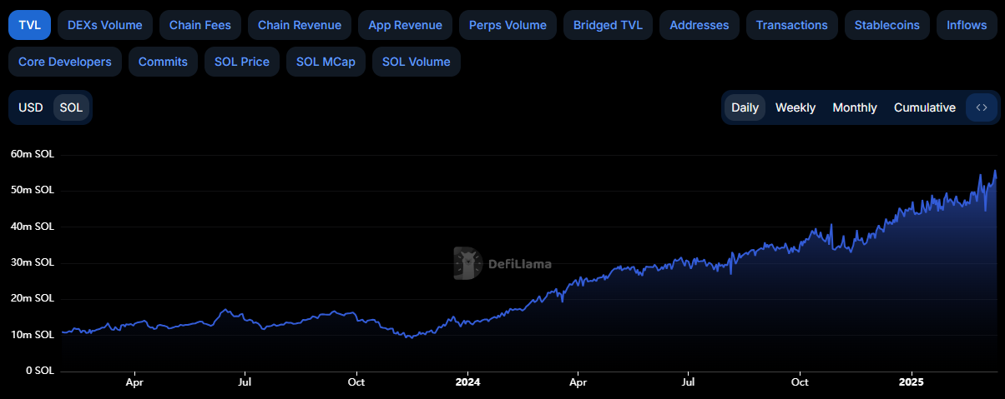
Task: Click chart line peak near 2025
Action: coord(994,171)
